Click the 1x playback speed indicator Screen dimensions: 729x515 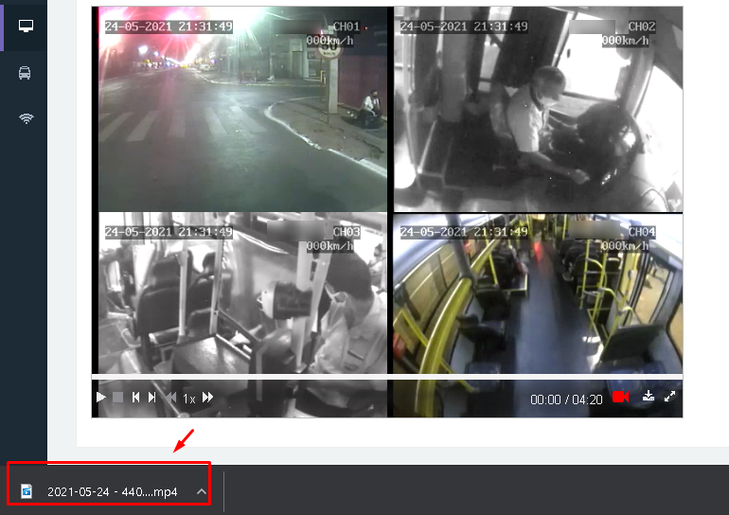[x=189, y=399]
